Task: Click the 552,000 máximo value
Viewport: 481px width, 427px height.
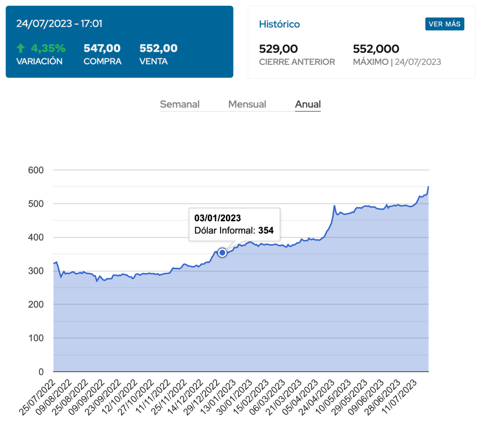Action: (376, 49)
